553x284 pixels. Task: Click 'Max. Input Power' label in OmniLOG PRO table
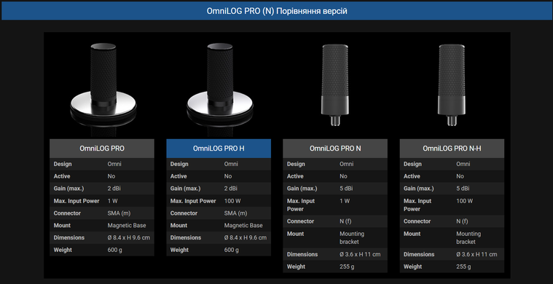click(x=77, y=201)
